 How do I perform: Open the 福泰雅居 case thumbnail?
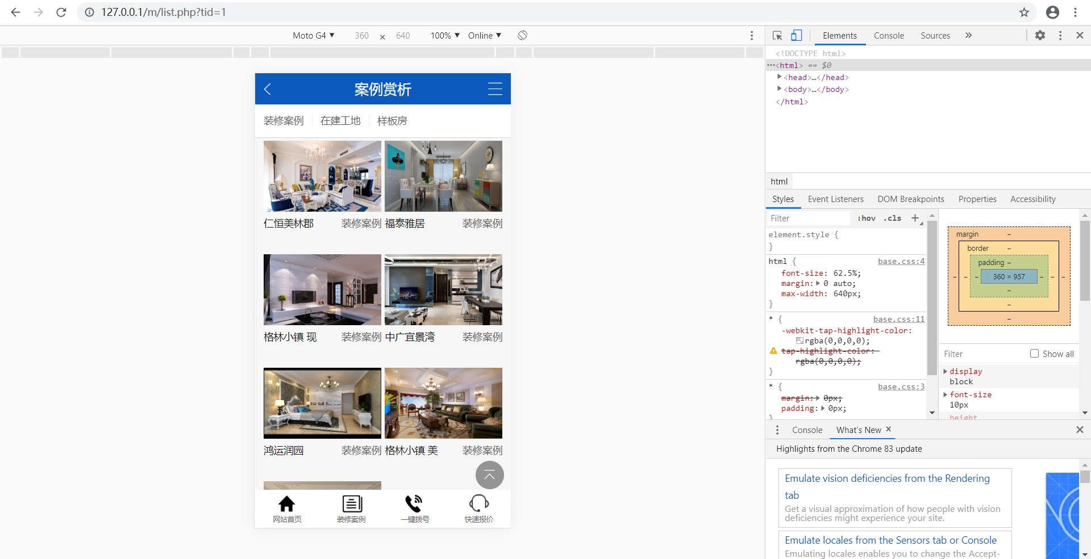click(443, 176)
